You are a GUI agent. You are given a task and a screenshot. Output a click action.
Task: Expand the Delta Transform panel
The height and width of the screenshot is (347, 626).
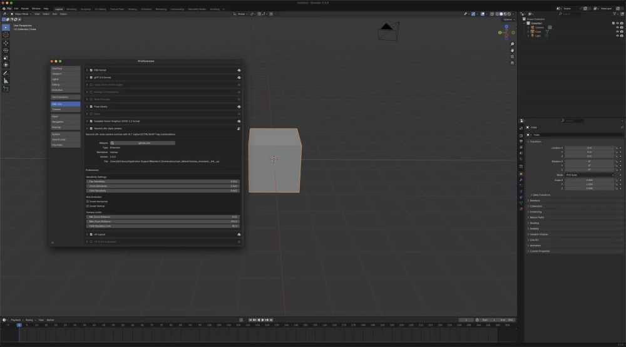[x=541, y=195]
